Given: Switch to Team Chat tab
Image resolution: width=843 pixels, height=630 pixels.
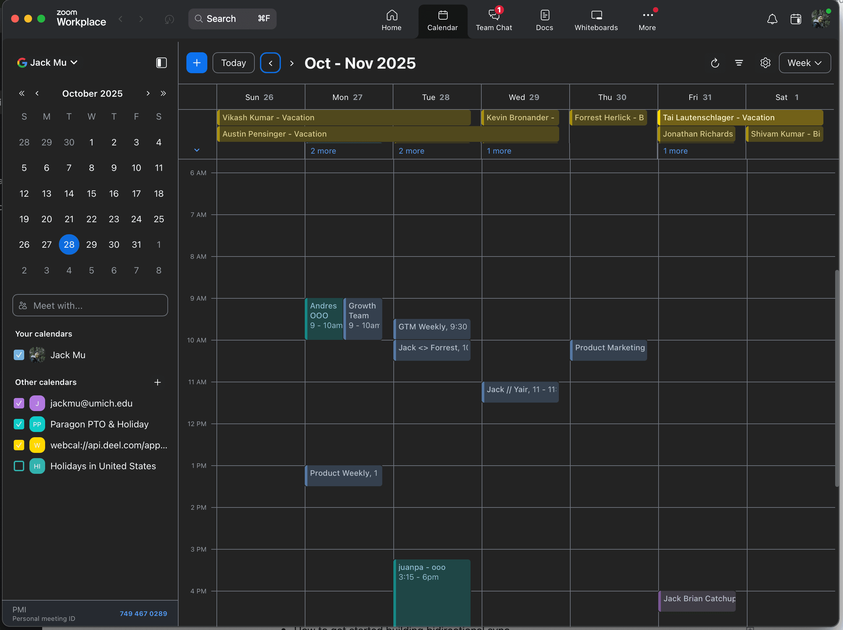Looking at the screenshot, I should pyautogui.click(x=493, y=21).
